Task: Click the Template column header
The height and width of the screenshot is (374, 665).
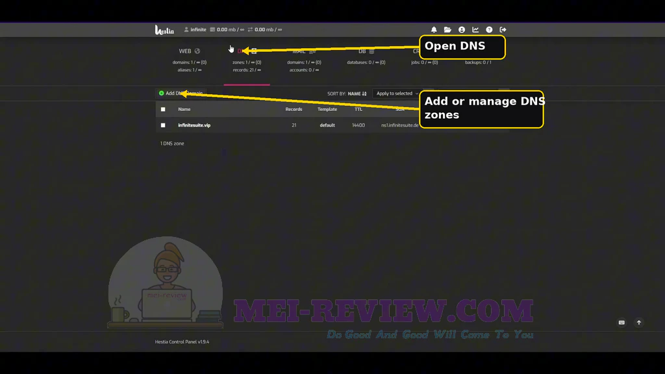Action: coord(327,109)
